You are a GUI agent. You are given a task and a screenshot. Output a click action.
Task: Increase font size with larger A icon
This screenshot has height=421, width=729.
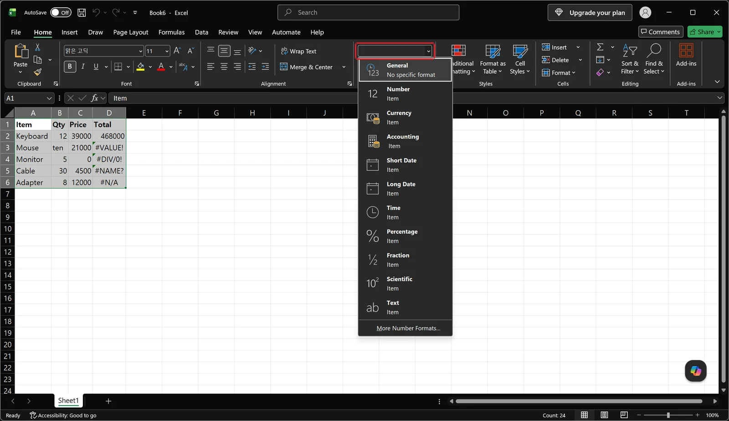[177, 51]
